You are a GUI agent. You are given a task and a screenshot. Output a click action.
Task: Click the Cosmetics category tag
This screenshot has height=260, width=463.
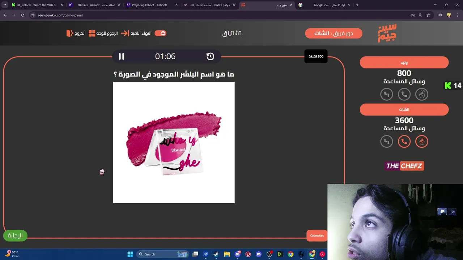point(317,235)
